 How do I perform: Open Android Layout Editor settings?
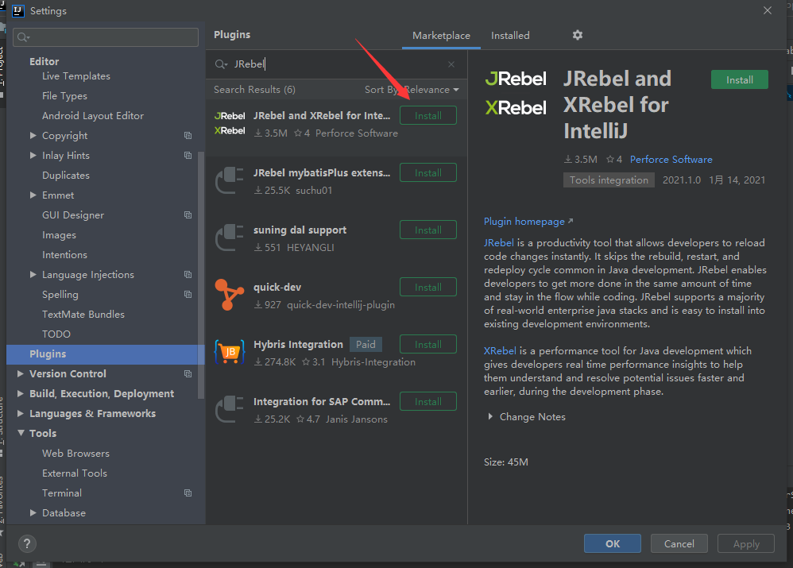(x=92, y=116)
